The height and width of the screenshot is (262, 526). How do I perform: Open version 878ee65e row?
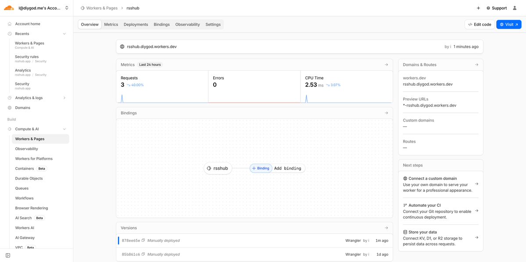pyautogui.click(x=254, y=240)
